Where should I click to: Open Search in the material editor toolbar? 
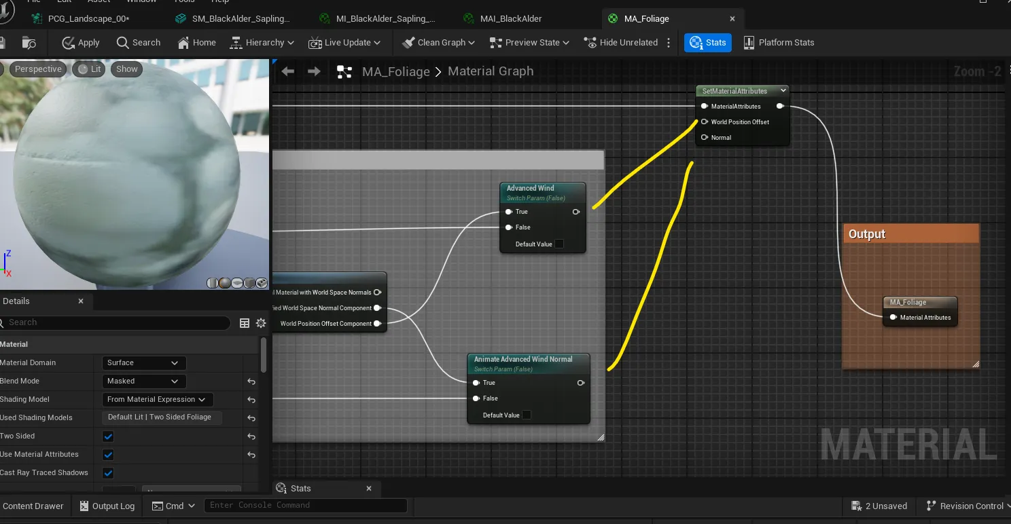[139, 42]
